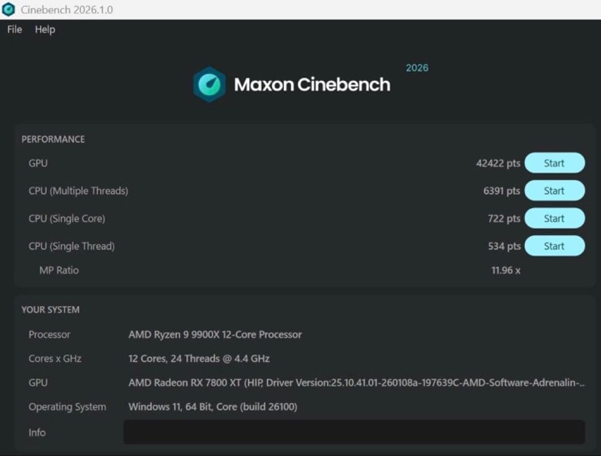Image resolution: width=601 pixels, height=456 pixels.
Task: Click the 6391 pts multi-thread score
Action: click(501, 191)
